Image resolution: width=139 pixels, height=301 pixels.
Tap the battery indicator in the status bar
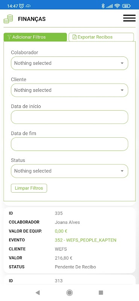126,6
